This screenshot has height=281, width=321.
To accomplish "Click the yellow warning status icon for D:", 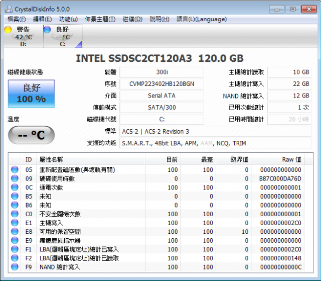I will pos(8,30).
